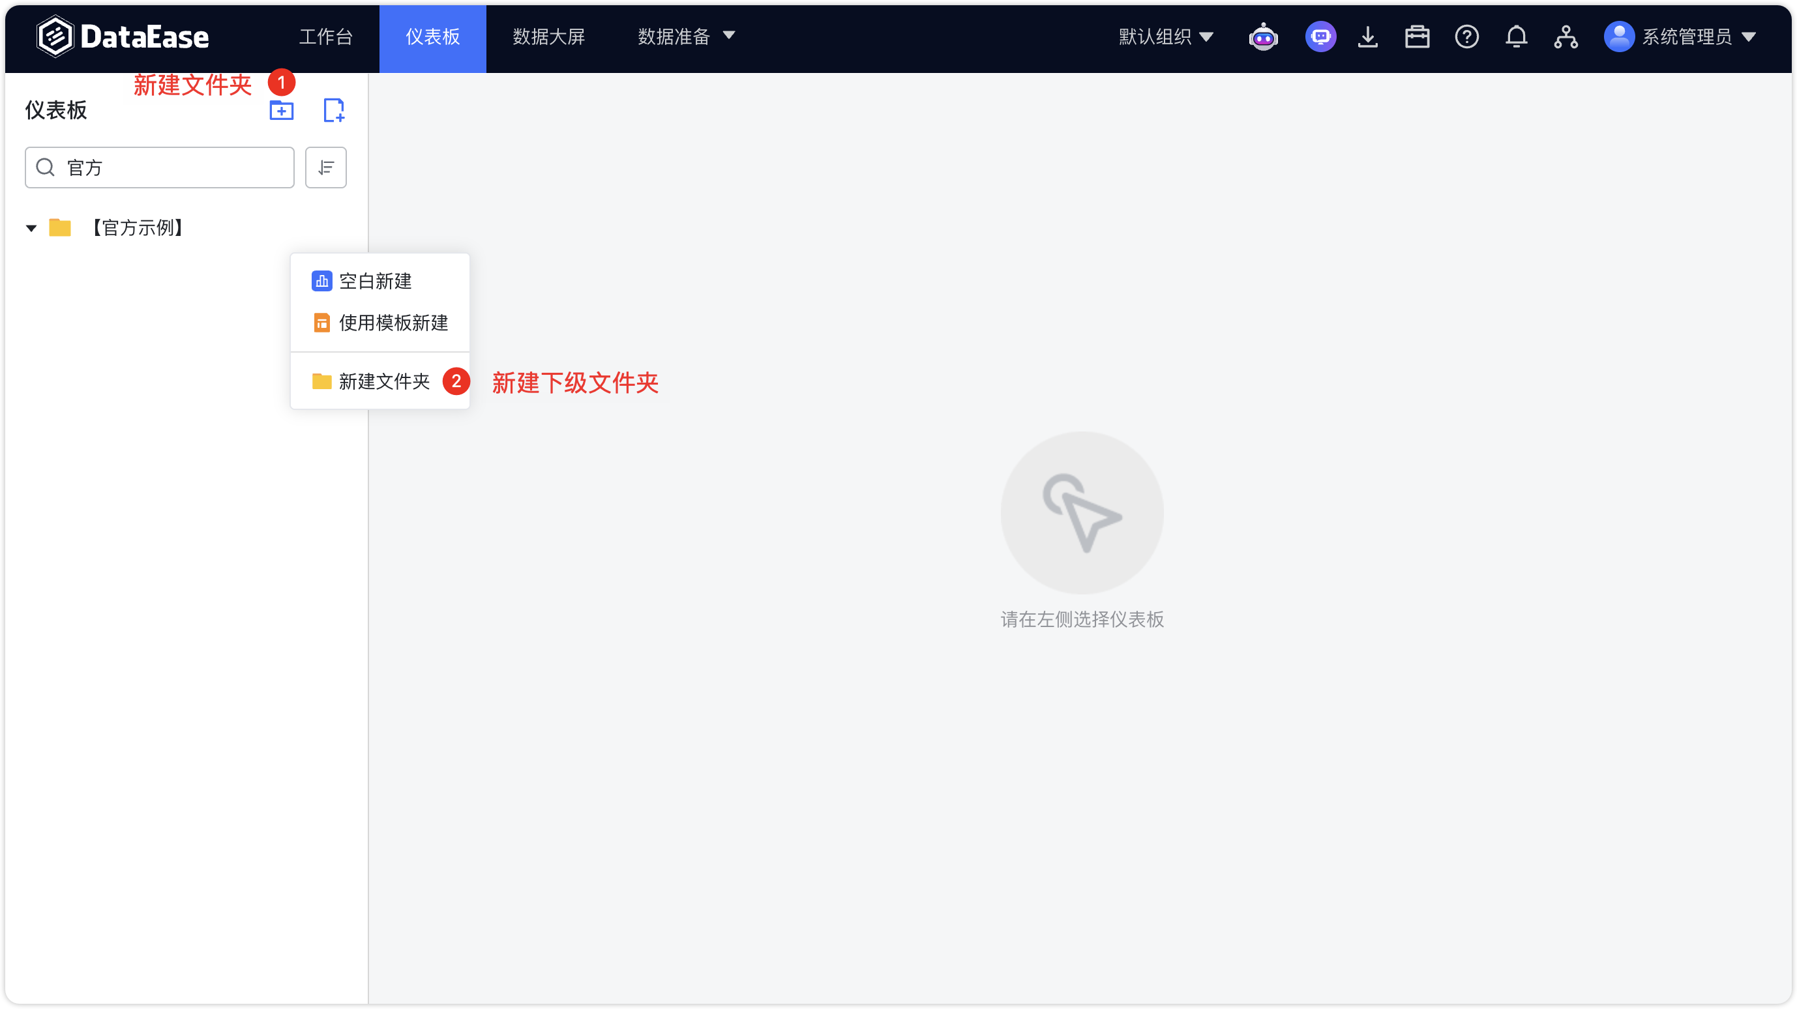Select the 【官方示例】 folder
Image resolution: width=1797 pixels, height=1009 pixels.
138,228
